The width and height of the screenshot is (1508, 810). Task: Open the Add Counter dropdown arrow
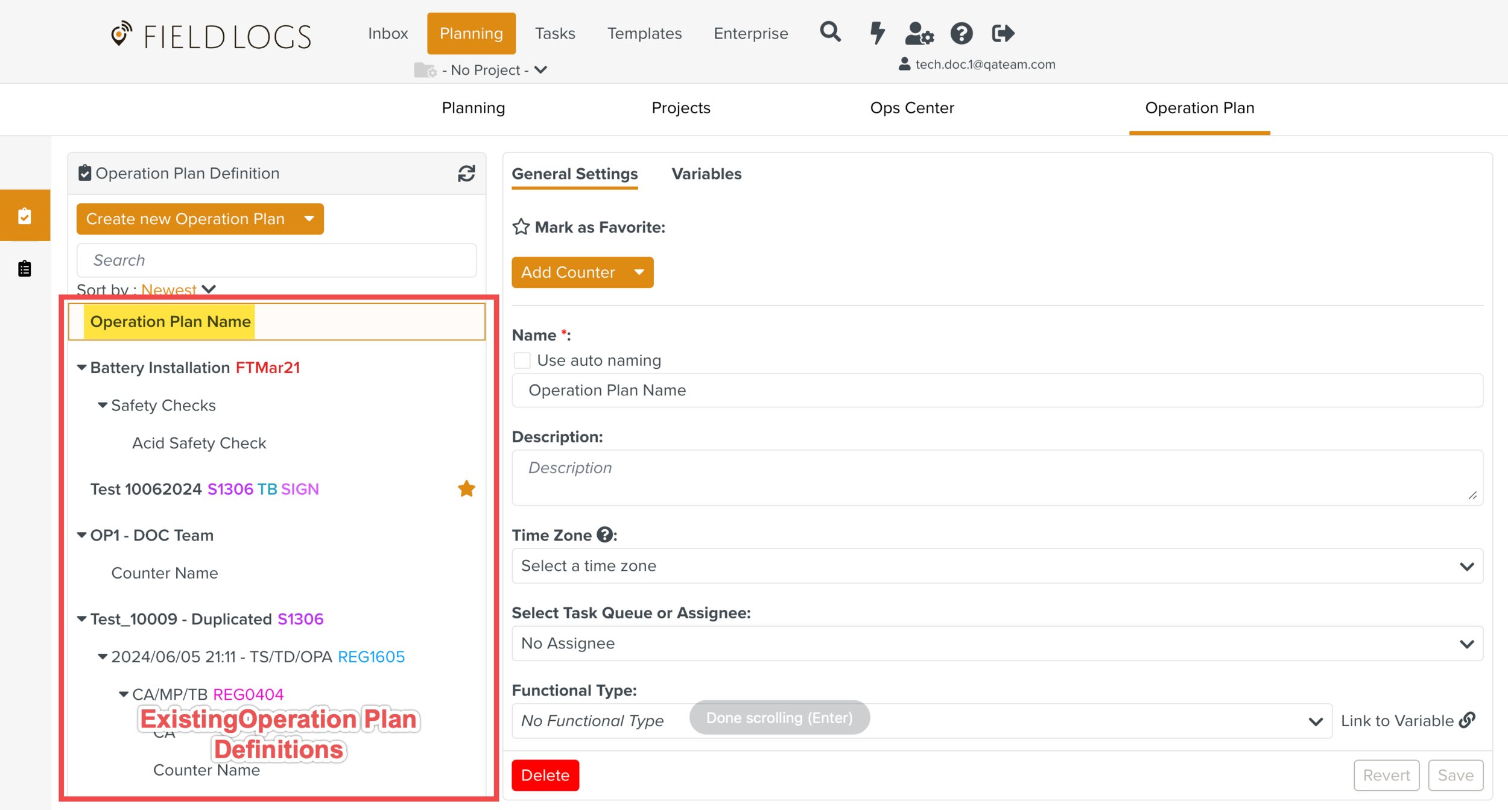(639, 272)
